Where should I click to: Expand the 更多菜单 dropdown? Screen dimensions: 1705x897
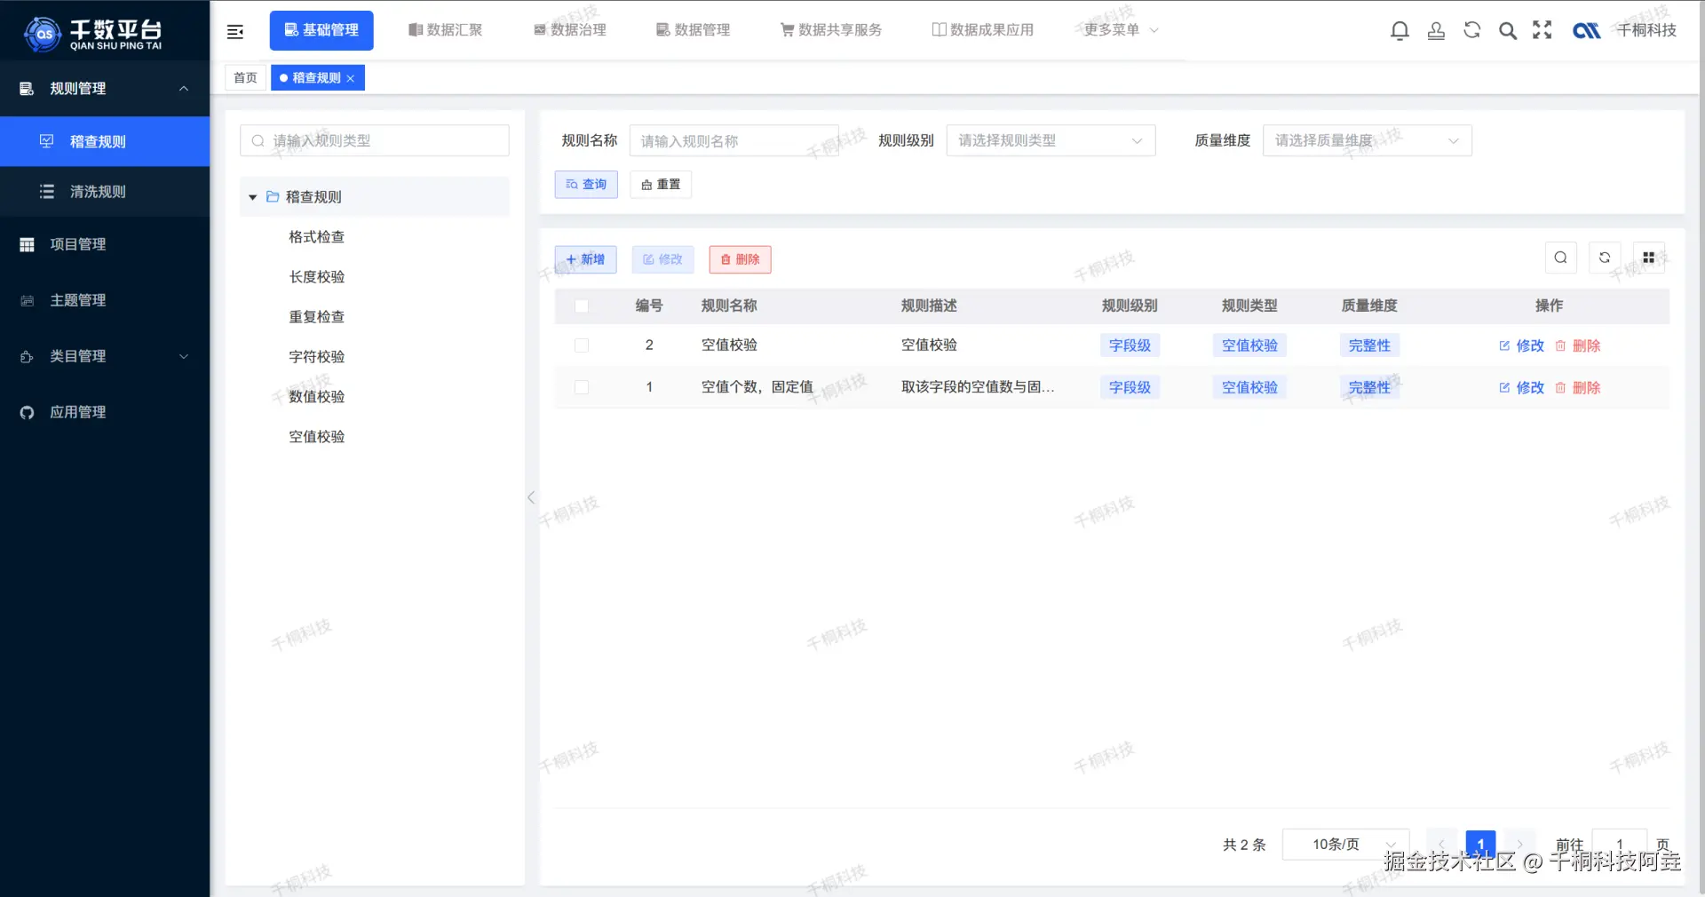pyautogui.click(x=1121, y=30)
